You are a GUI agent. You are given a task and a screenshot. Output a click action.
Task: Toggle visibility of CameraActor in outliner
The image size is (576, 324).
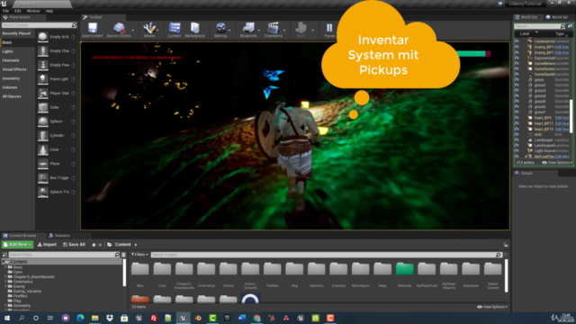click(x=517, y=41)
